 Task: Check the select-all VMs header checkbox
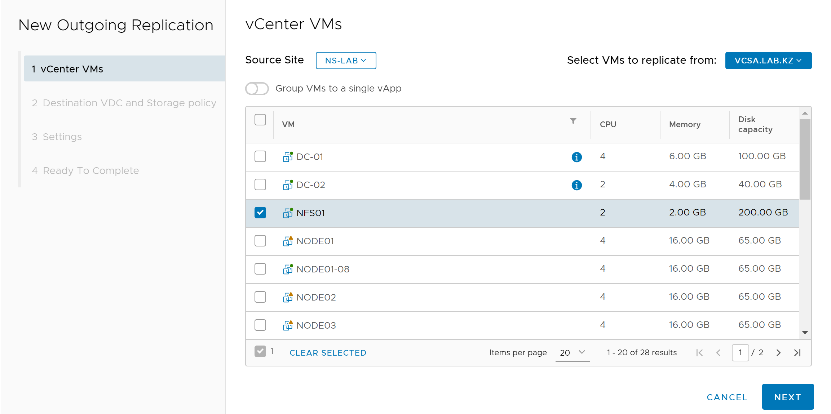point(260,120)
